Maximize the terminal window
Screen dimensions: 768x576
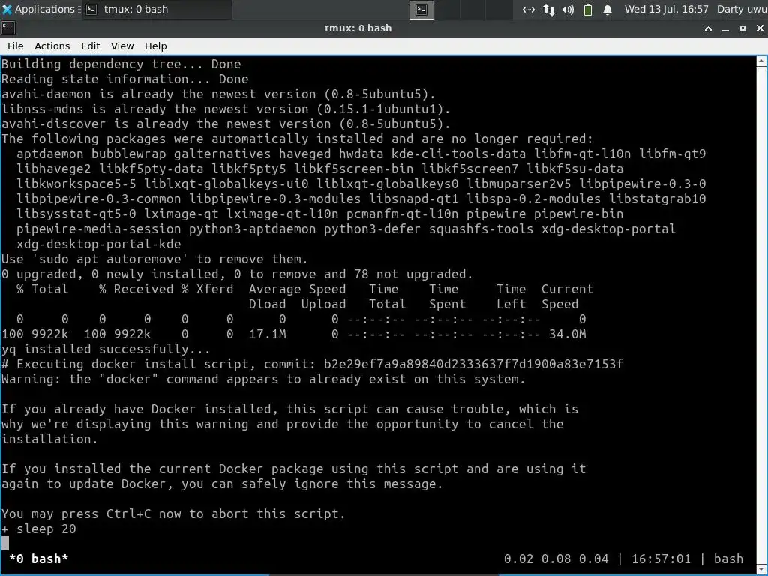point(742,28)
